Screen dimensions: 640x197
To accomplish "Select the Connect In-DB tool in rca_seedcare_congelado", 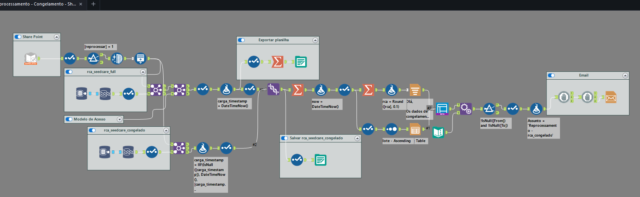I will point(105,152).
